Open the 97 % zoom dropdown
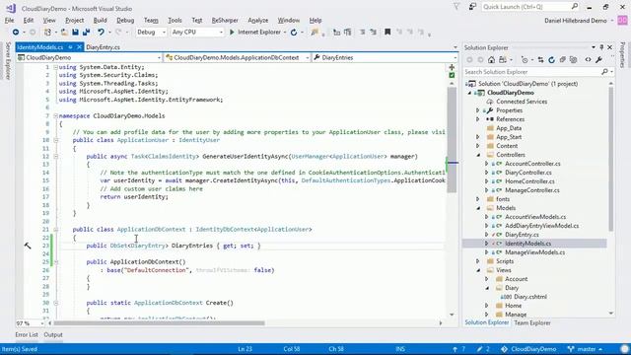 click(31, 323)
